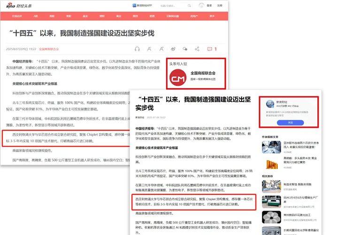Open thumbnail of 常州数码印花激光加工
Viewport: 352px width, 235px height.
[x=271, y=217]
